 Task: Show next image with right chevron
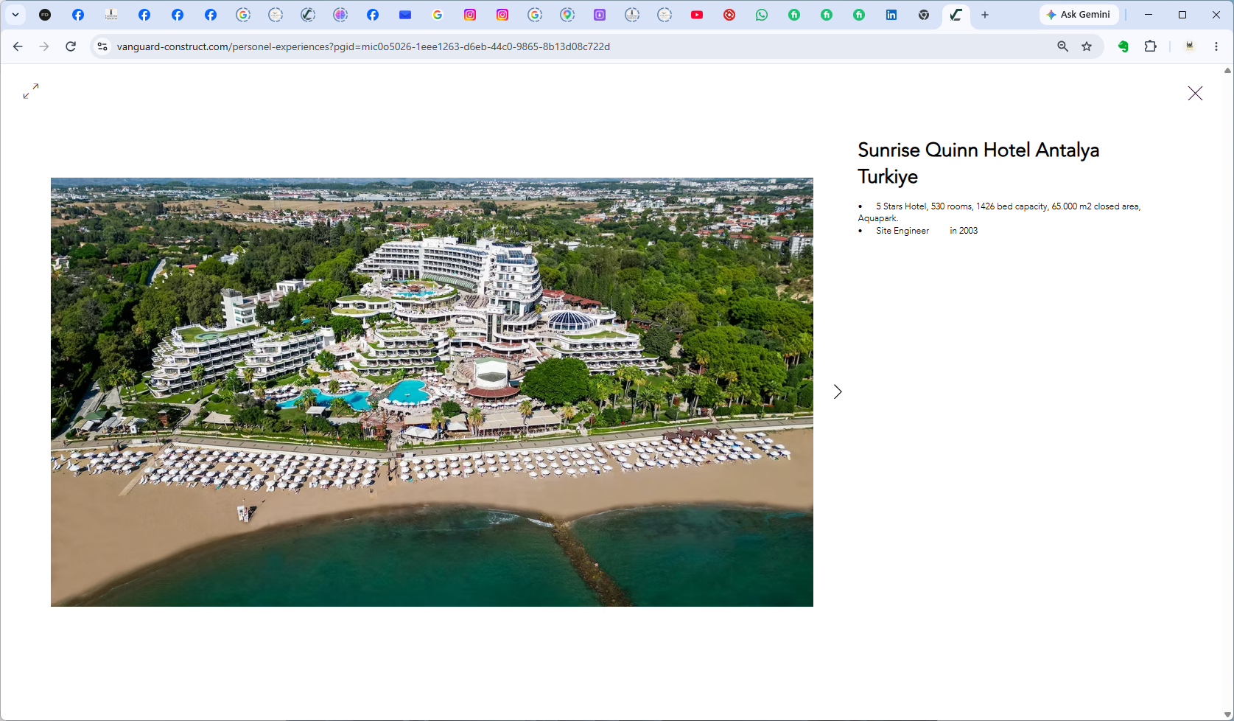pyautogui.click(x=838, y=391)
